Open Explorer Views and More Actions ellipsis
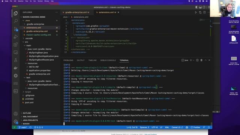 (x=57, y=12)
